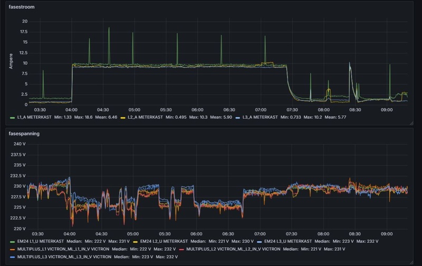The width and height of the screenshot is (422, 266).
Task: Click the 07:30 tick on fasestroom x-axis
Action: [x=292, y=110]
